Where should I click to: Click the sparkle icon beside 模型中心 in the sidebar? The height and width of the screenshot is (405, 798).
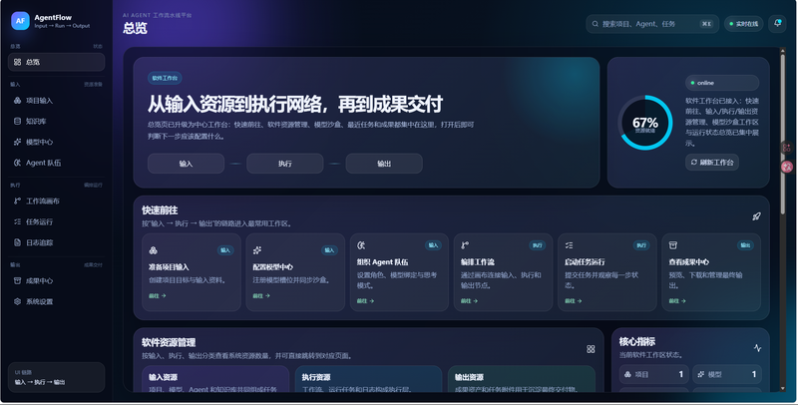[x=17, y=142]
